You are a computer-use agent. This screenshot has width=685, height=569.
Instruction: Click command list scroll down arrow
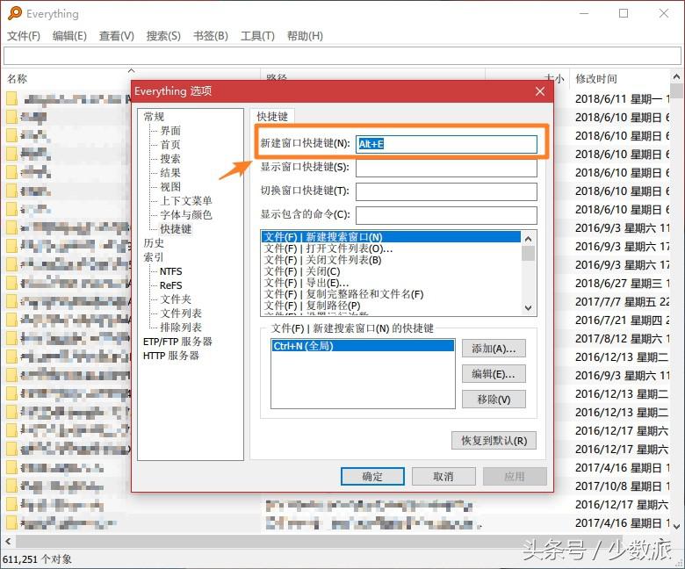528,308
